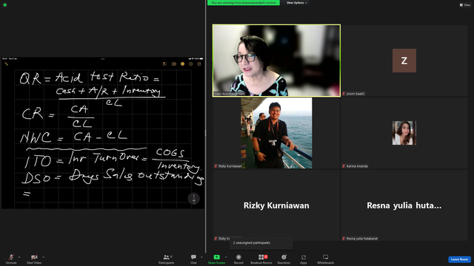Click the '2 unassigned participants' tooltip
This screenshot has height=266, width=474.
click(x=261, y=243)
